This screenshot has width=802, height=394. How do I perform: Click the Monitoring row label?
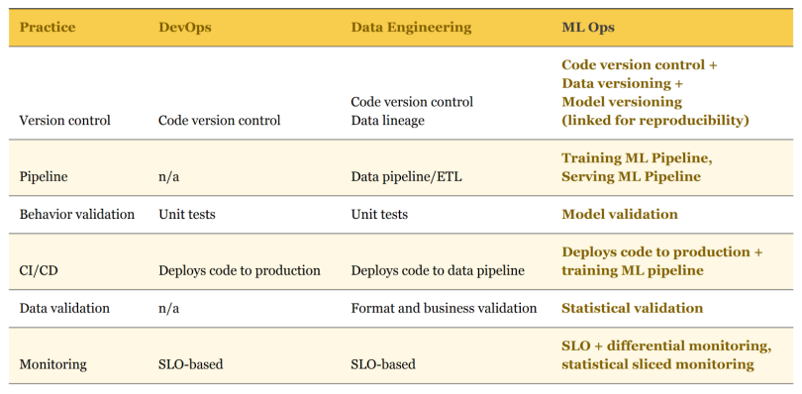tap(52, 365)
